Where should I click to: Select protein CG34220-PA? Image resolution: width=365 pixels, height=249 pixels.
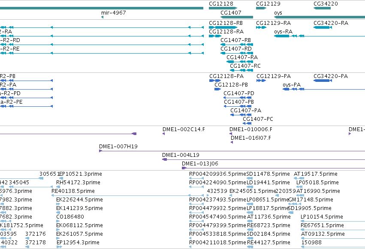323,81
